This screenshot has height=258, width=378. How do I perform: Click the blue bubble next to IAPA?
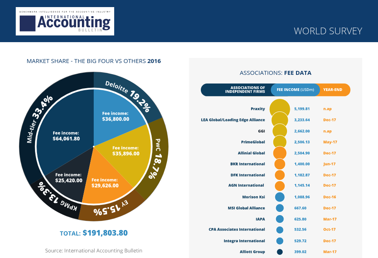(x=280, y=219)
